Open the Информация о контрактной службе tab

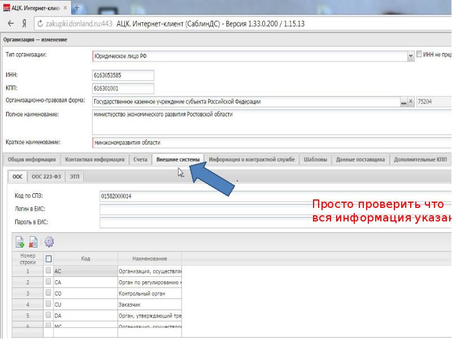251,159
